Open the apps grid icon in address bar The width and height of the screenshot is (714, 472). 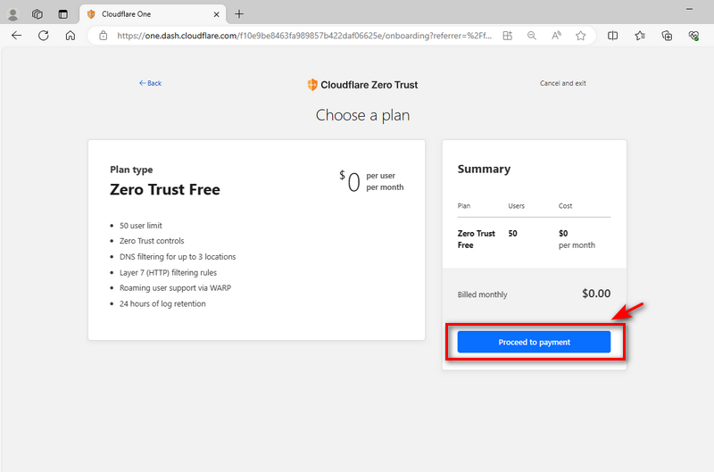507,36
